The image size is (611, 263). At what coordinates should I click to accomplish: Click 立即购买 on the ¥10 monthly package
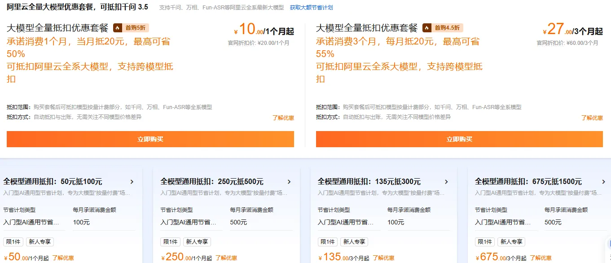point(150,139)
